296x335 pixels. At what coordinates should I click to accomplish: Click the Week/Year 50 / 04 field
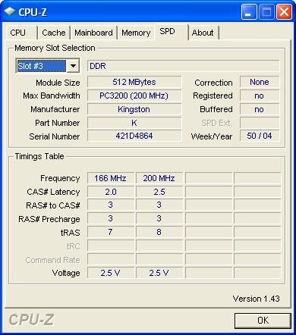(260, 136)
